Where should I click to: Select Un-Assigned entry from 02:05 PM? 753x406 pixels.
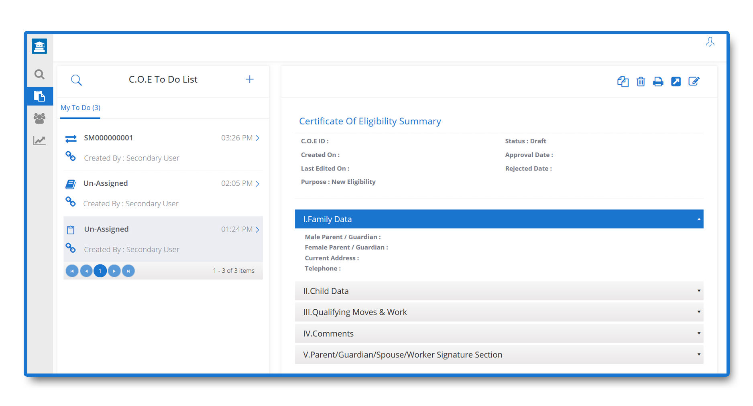(163, 193)
